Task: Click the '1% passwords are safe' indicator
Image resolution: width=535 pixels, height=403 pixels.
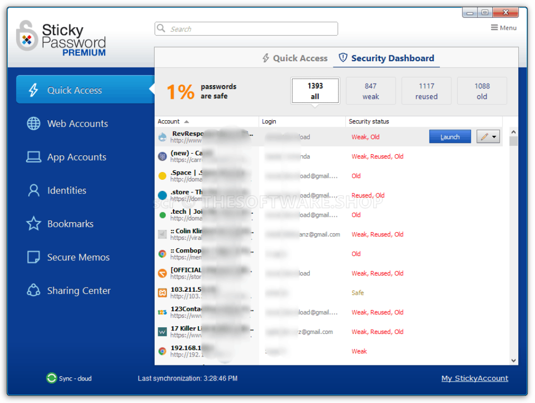Action: click(x=202, y=91)
